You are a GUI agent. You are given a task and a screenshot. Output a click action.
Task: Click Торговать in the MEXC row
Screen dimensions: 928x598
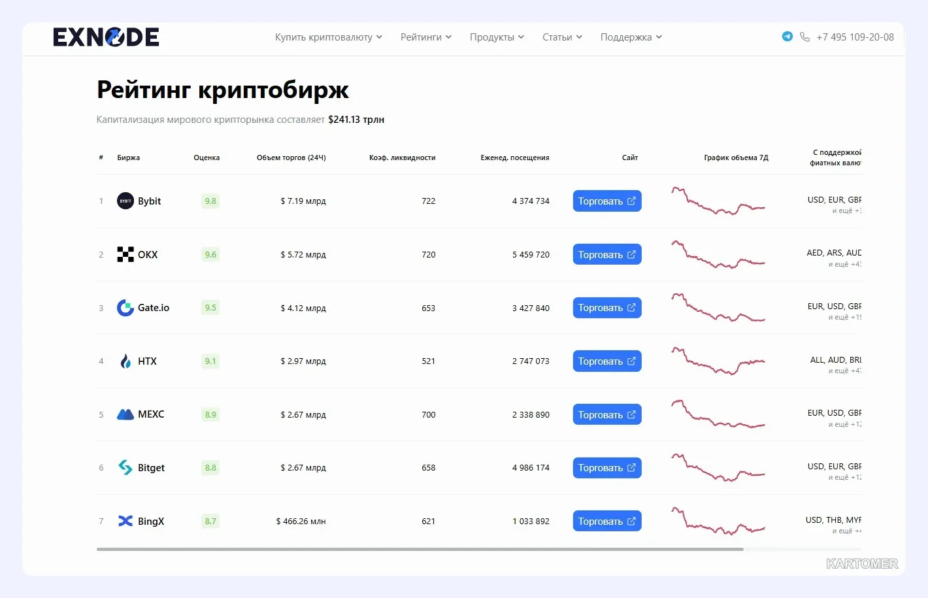pos(607,414)
